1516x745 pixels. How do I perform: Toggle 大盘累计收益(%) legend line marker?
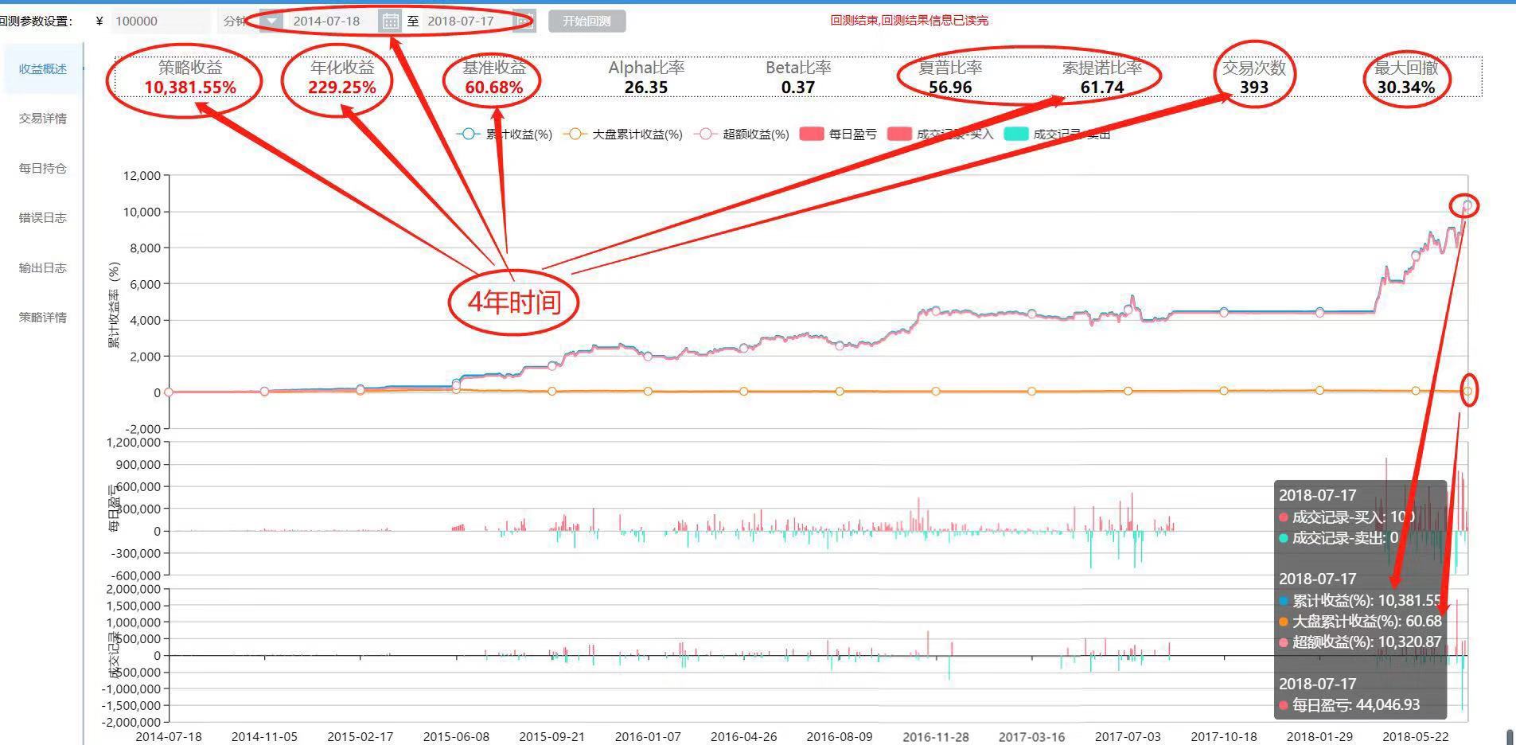[575, 135]
